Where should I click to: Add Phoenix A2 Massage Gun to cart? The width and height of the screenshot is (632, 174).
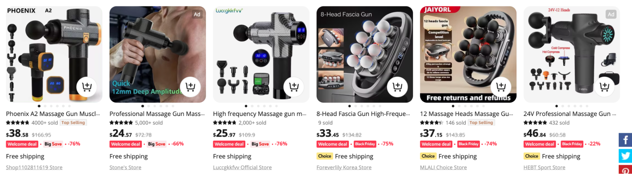click(x=87, y=87)
